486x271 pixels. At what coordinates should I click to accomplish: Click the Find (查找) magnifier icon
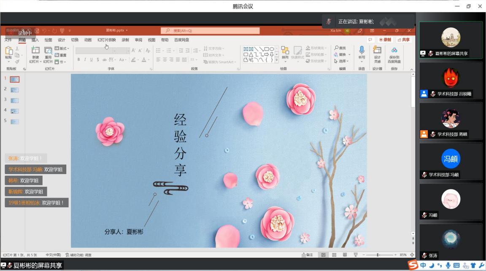coord(337,48)
